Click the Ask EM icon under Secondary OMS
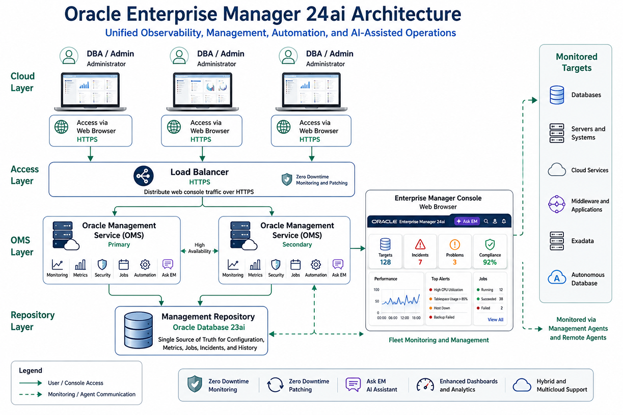 (x=338, y=265)
